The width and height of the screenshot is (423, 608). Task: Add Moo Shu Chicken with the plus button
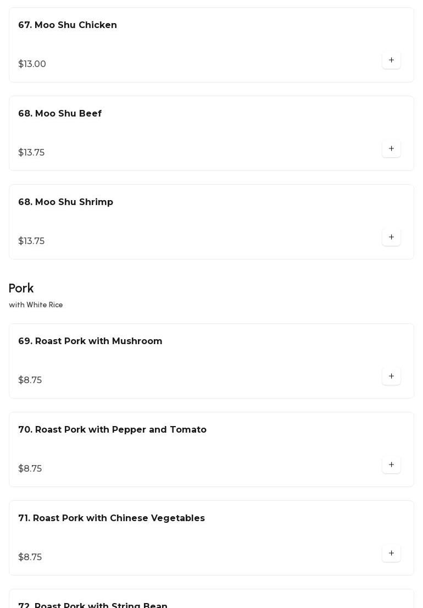pyautogui.click(x=391, y=60)
